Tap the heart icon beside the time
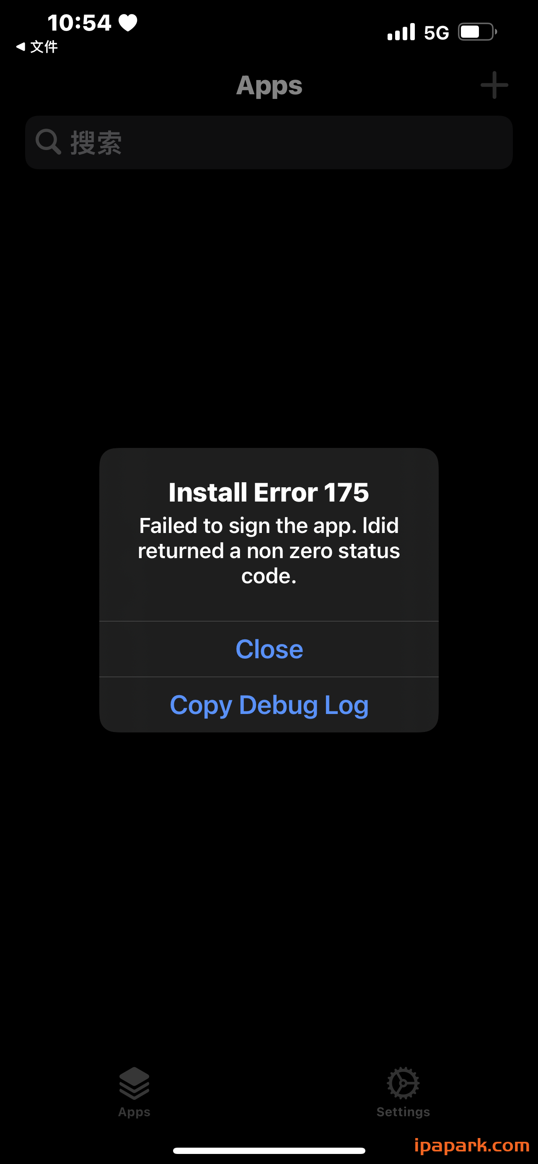Image resolution: width=538 pixels, height=1164 pixels. pyautogui.click(x=128, y=23)
